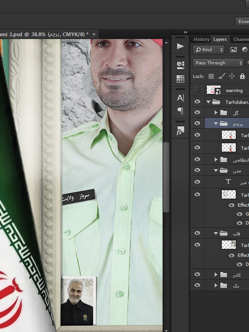
Task: Lock image pixels brush icon
Action: click(x=221, y=76)
